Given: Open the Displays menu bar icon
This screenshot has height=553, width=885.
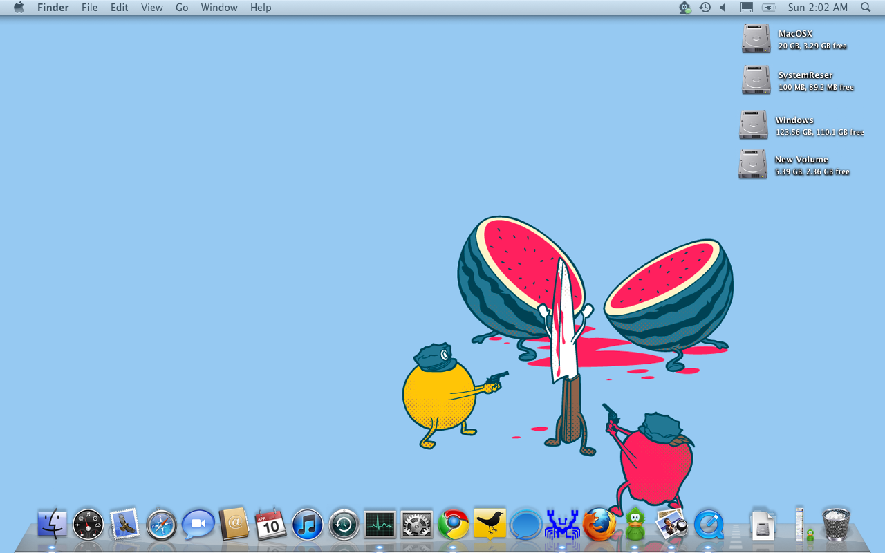Looking at the screenshot, I should [x=747, y=8].
